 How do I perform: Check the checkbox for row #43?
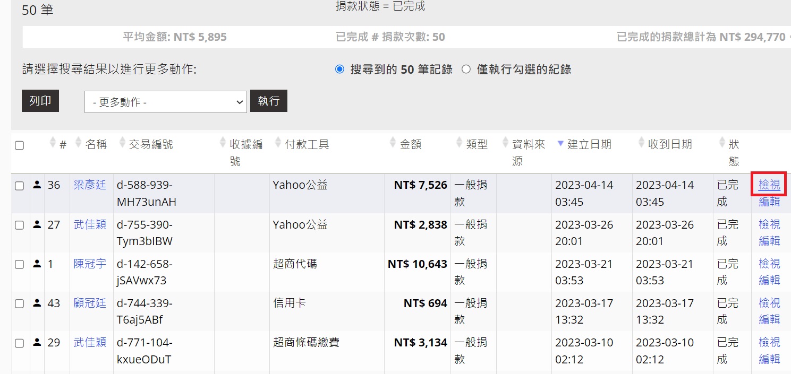click(20, 303)
